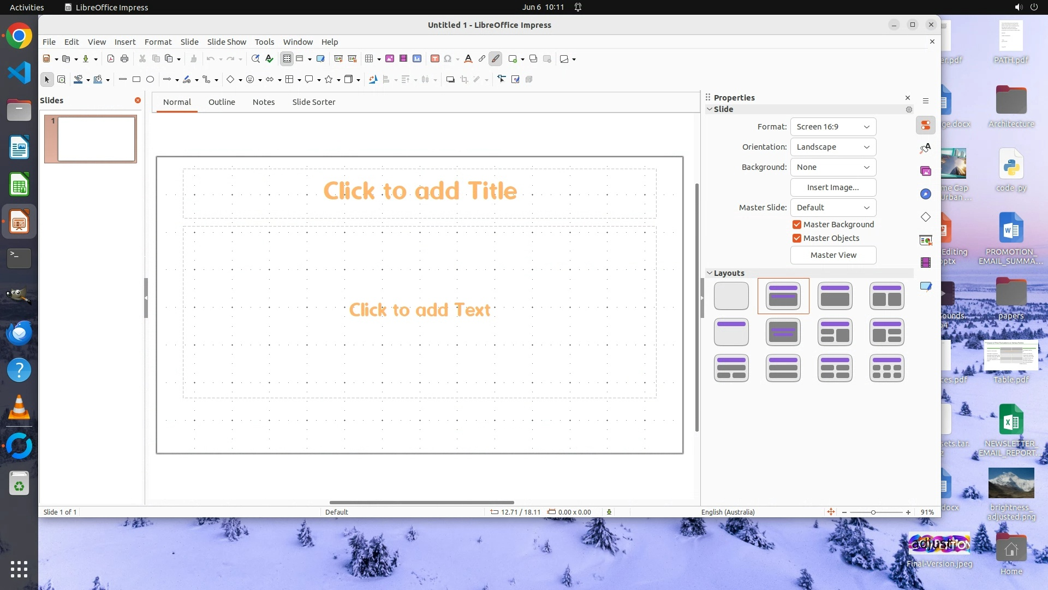The image size is (1048, 590).
Task: Open the Gallery sidebar panel icon
Action: tap(926, 172)
